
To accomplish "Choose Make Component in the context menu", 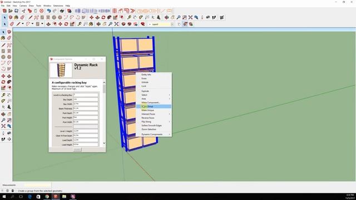I will click(154, 102).
